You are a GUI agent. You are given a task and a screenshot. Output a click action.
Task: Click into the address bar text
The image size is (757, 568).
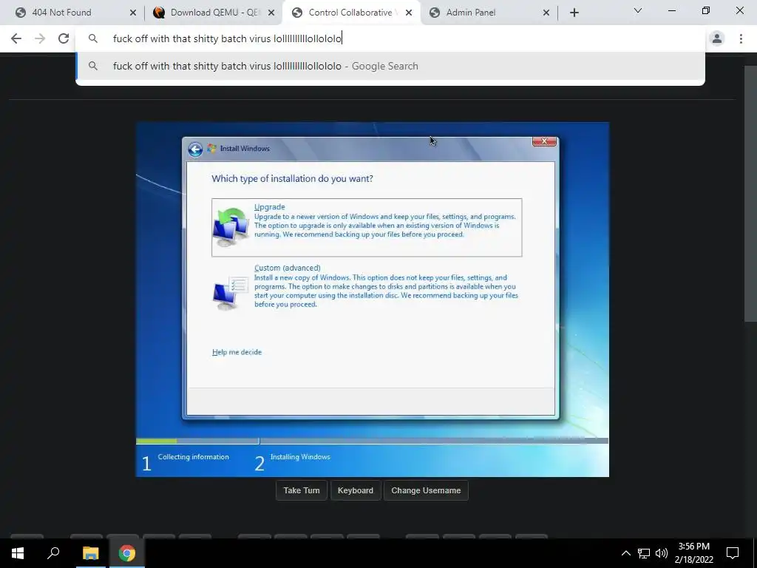[x=227, y=38]
